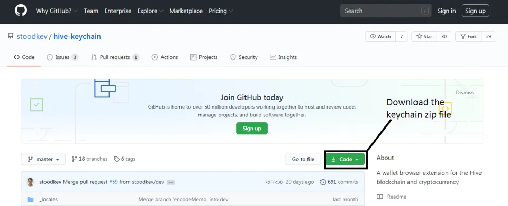Screen dimensions: 508x206
Task: Open the Insights tab
Action: [x=283, y=57]
